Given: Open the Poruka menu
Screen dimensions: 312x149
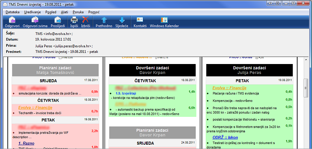Looking at the screenshot, I should pos(78,12).
